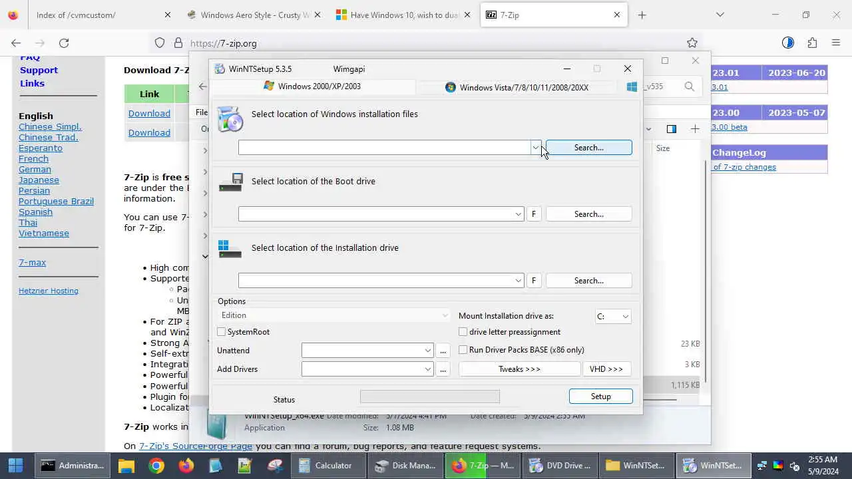Open File Explorer pinned taskbar icon

click(x=126, y=466)
